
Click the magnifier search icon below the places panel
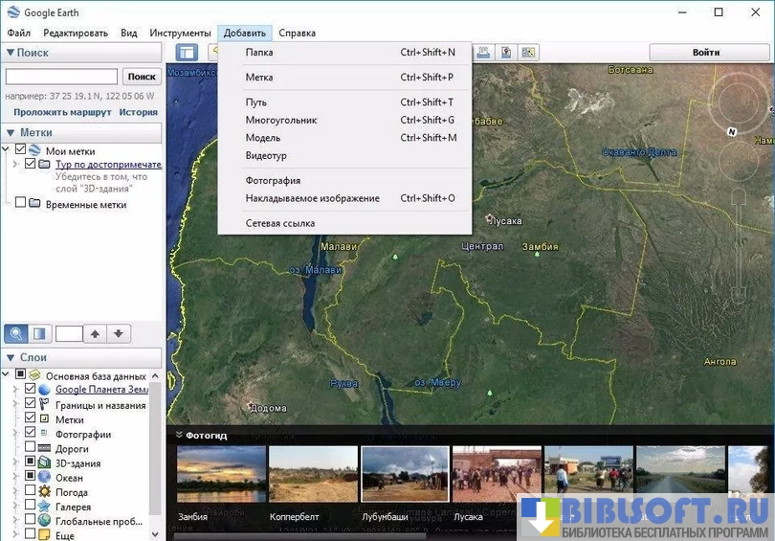(16, 334)
